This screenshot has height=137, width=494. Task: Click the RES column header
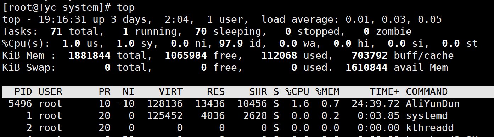point(216,92)
